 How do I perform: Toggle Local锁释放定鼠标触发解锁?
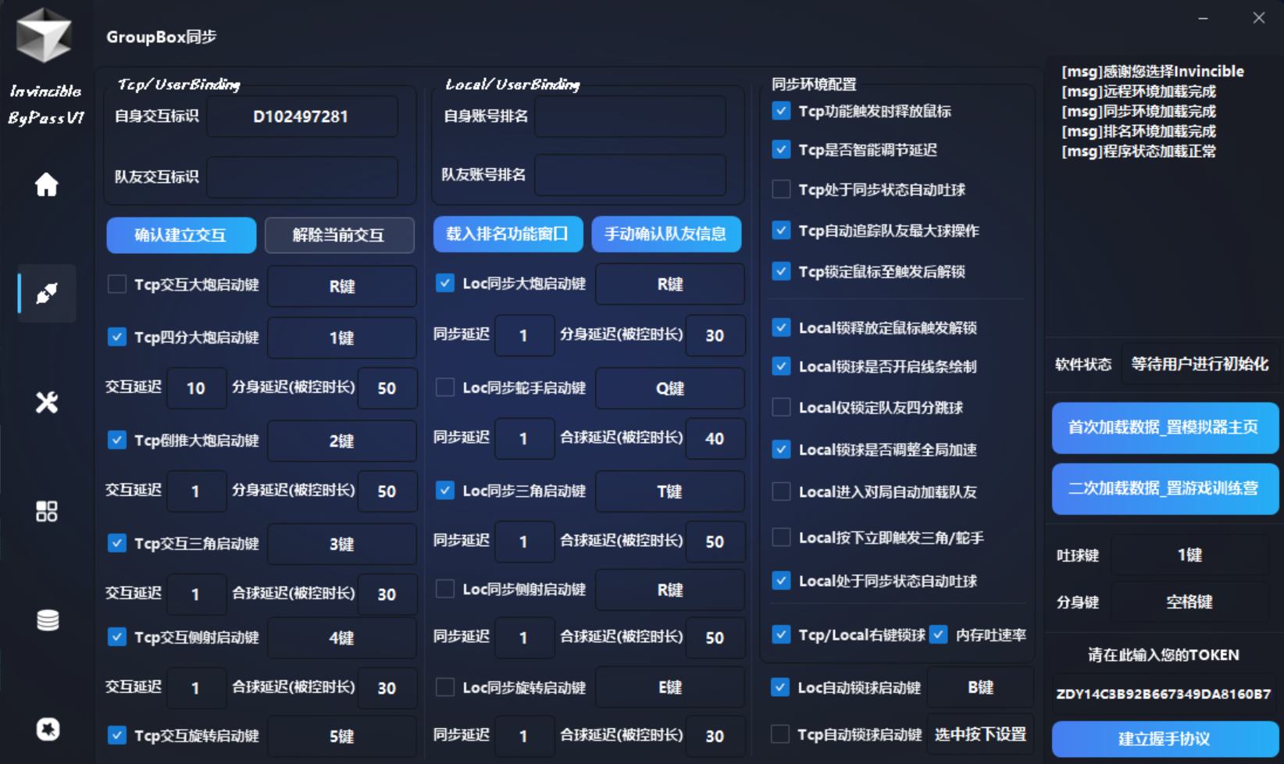[x=781, y=327]
